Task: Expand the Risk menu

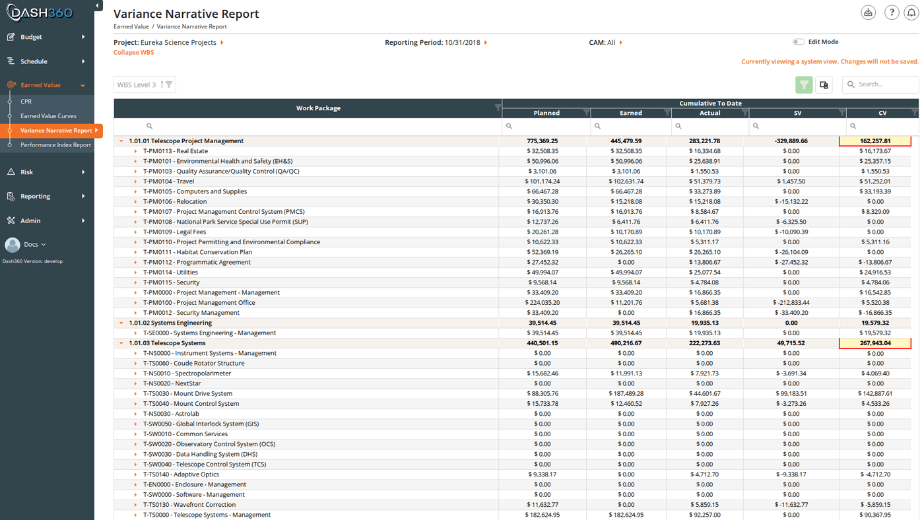Action: point(83,172)
